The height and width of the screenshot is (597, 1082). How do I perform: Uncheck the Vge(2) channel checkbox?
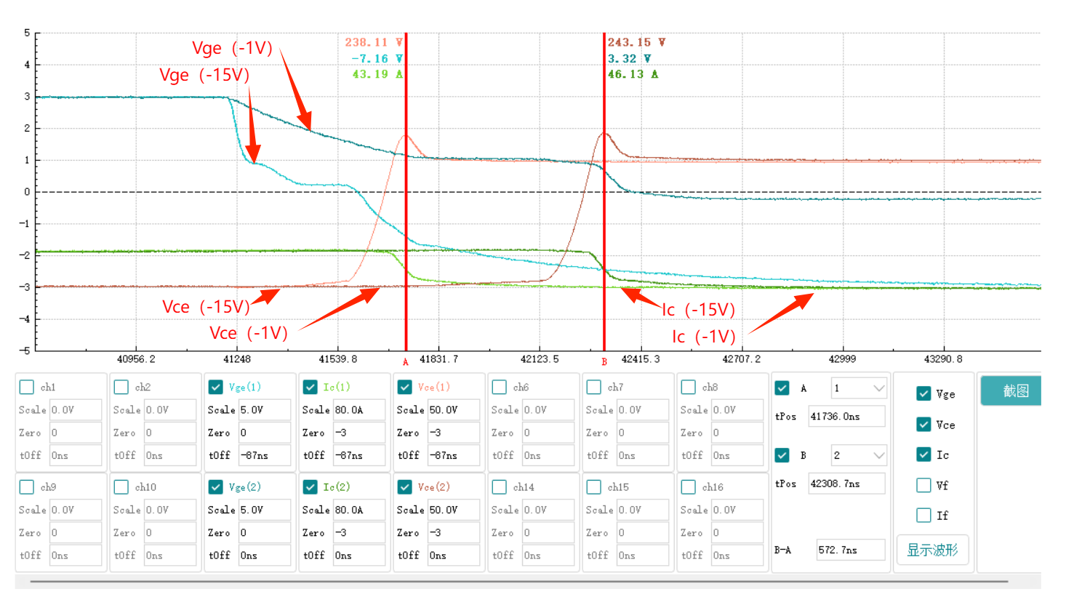click(216, 486)
